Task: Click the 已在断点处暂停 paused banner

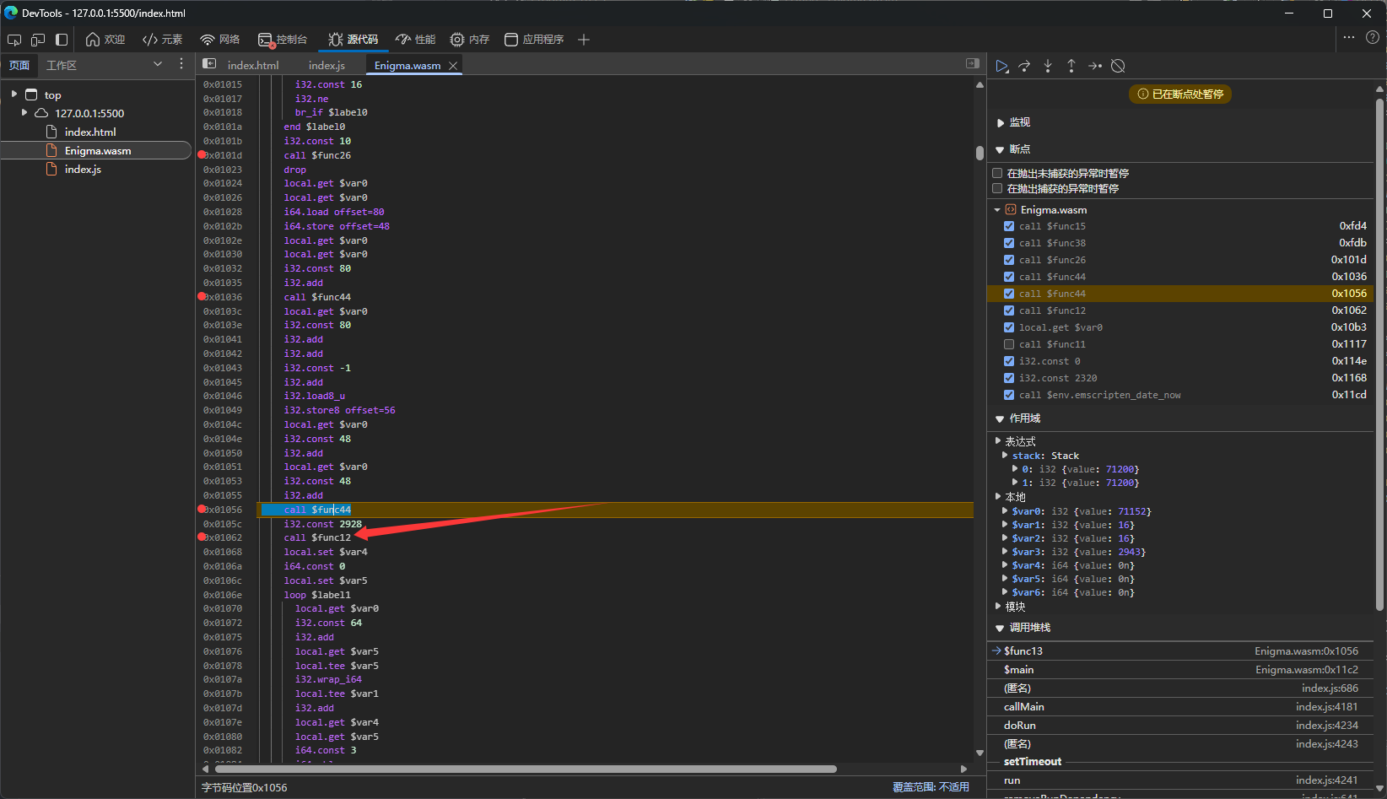Action: [x=1180, y=94]
